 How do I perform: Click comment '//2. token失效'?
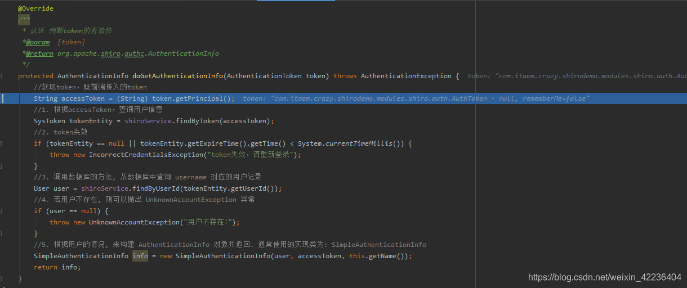[x=61, y=132]
